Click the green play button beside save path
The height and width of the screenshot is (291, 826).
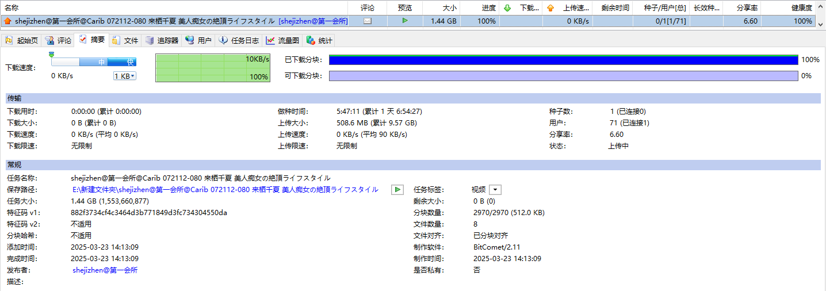click(397, 189)
